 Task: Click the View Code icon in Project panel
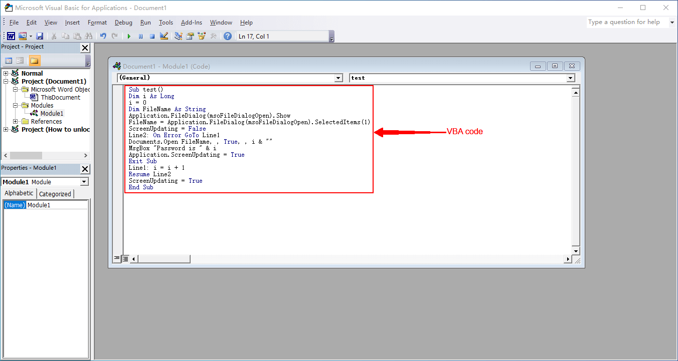click(x=9, y=61)
